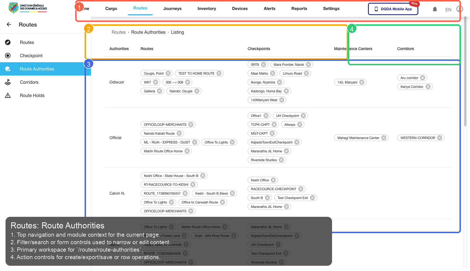Open Route Authorities breadcrumb link
The image size is (470, 271).
(148, 32)
